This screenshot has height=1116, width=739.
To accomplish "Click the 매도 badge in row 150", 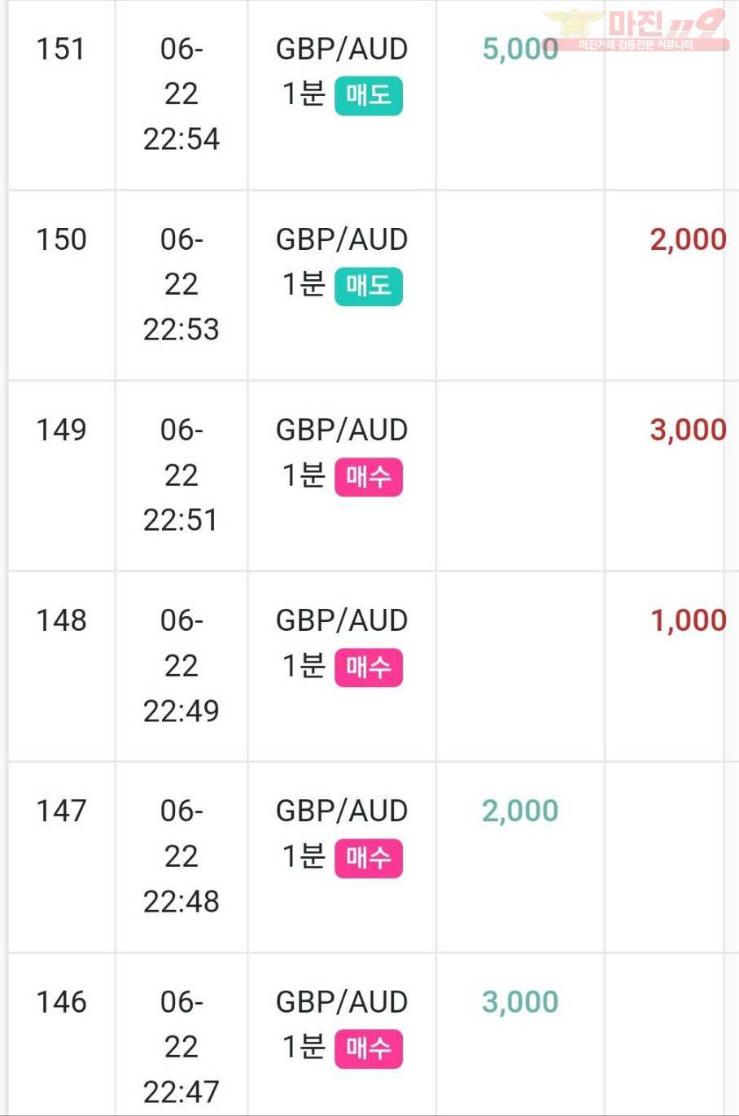I will [369, 287].
